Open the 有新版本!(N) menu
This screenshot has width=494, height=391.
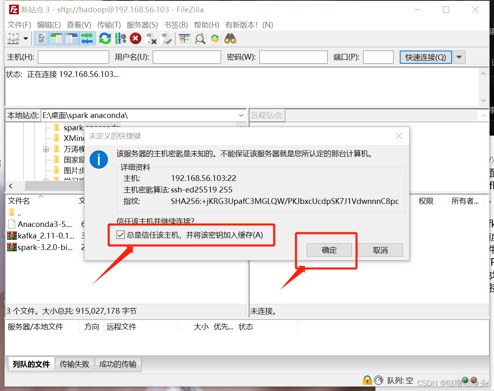click(x=249, y=25)
